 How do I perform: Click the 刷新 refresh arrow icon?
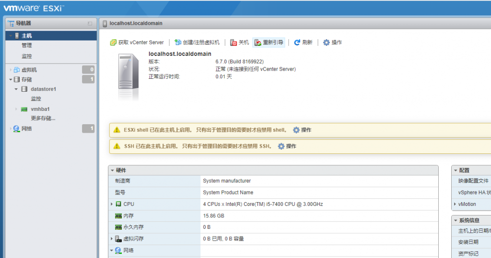coord(297,43)
